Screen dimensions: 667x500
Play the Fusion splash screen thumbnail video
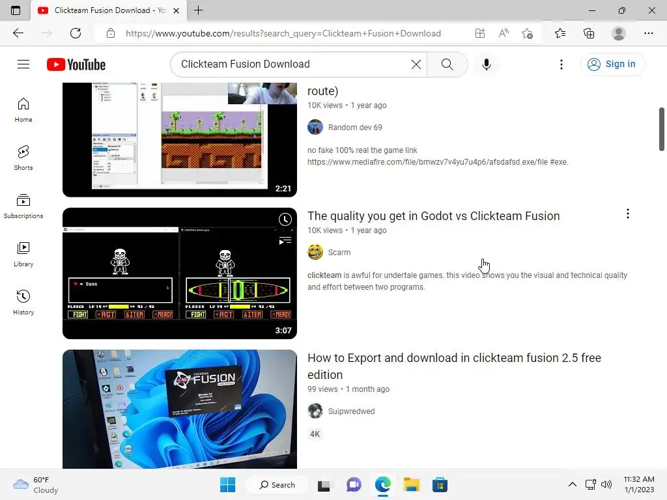coord(180,409)
